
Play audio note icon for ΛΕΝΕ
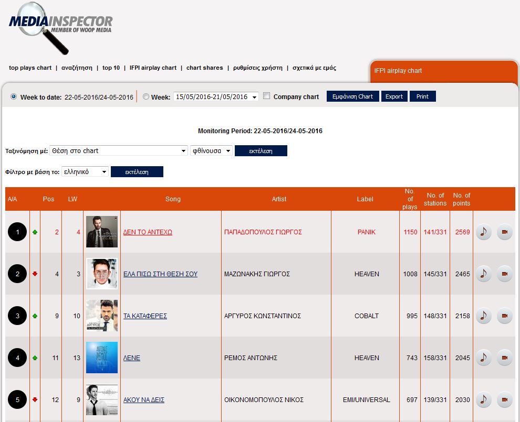point(483,358)
